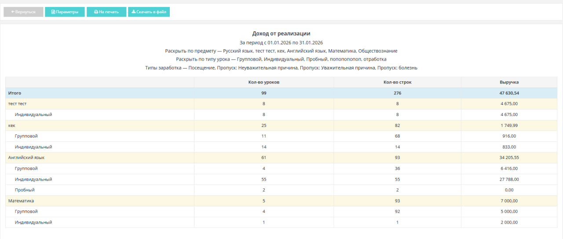This screenshot has height=239, width=563.
Task: Click the Выручка column header
Action: tap(509, 82)
